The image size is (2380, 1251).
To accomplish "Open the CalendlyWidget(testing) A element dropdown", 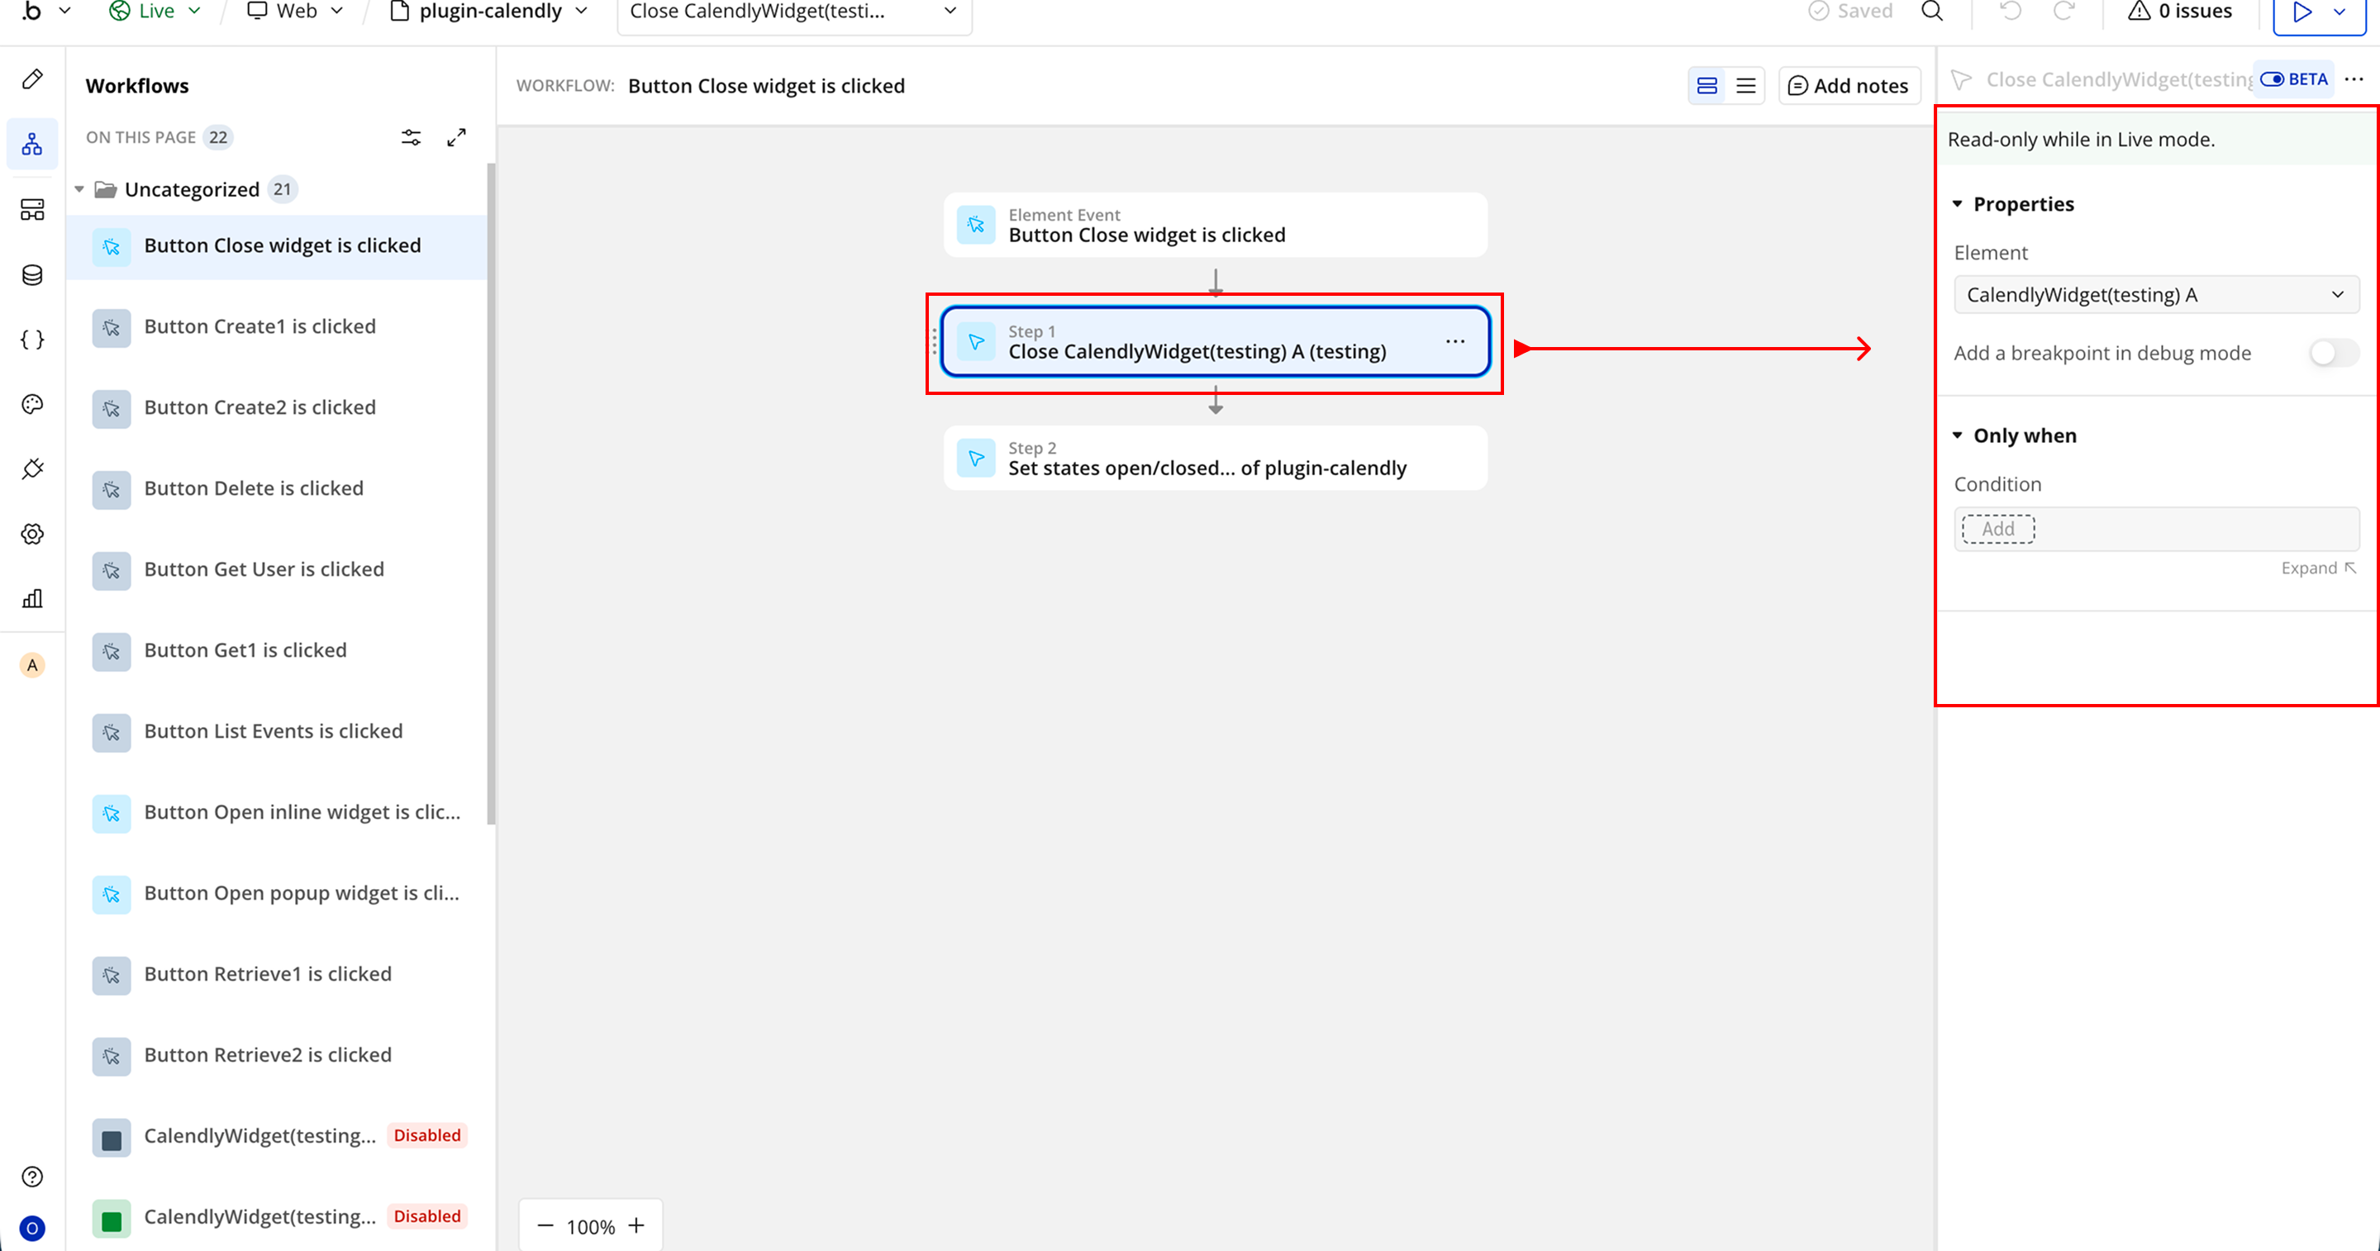I will 2155,295.
